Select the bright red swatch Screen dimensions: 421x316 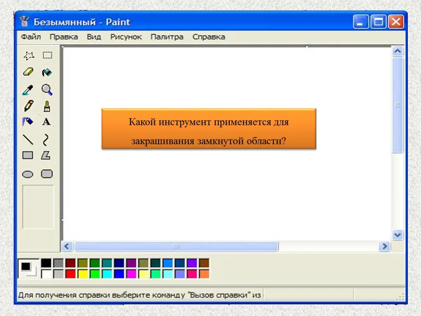pyautogui.click(x=70, y=274)
